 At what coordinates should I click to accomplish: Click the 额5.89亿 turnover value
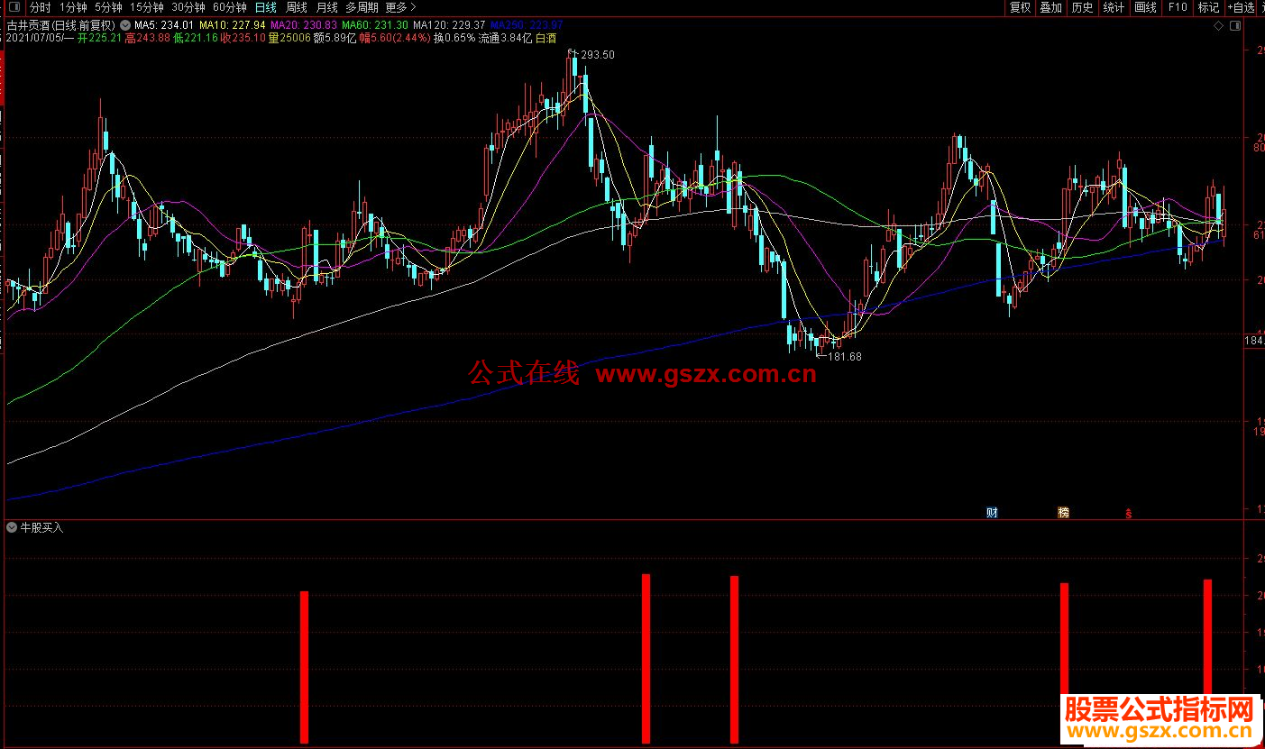(x=334, y=39)
